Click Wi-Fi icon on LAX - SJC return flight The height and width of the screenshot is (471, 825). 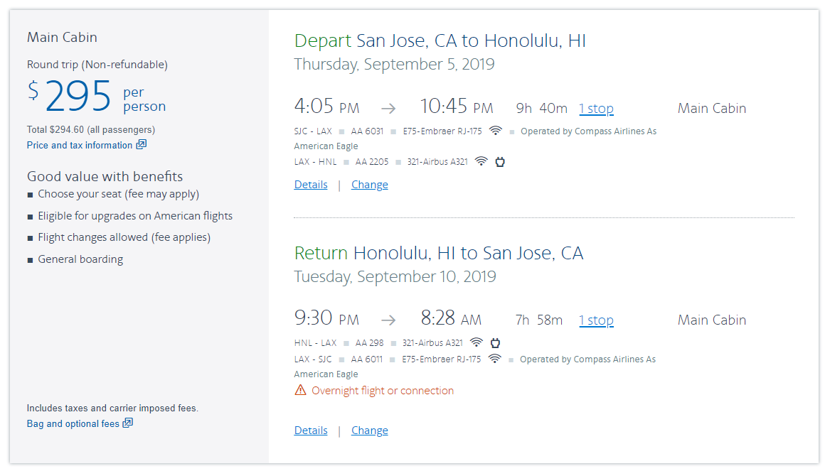(x=495, y=359)
